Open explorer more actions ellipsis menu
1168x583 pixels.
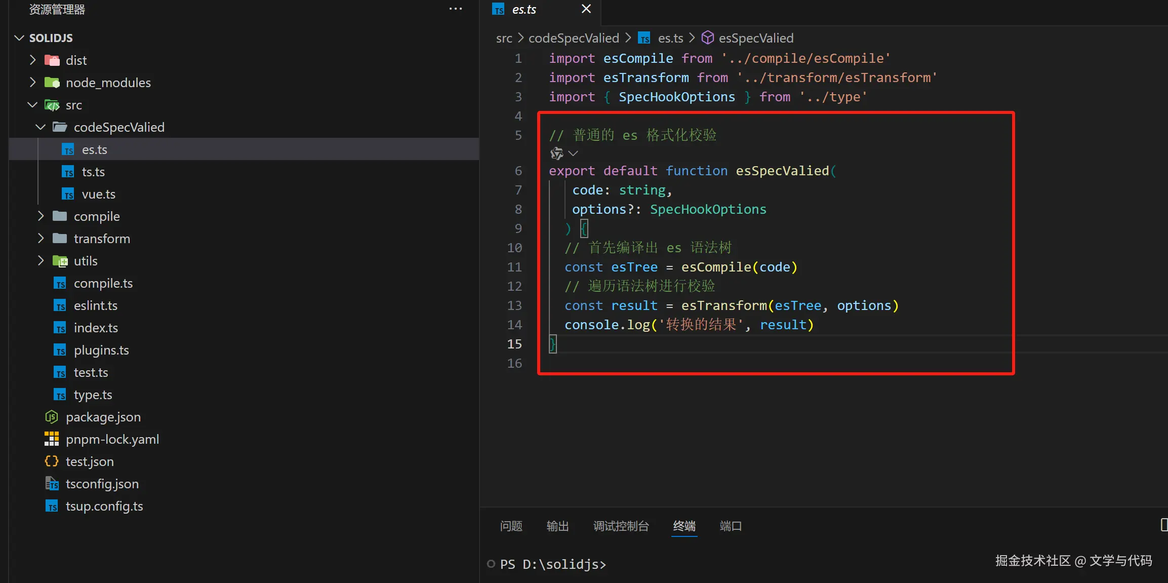pyautogui.click(x=455, y=9)
